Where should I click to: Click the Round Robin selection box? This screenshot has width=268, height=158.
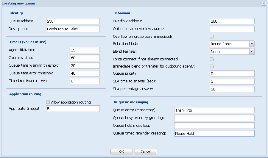230,44
